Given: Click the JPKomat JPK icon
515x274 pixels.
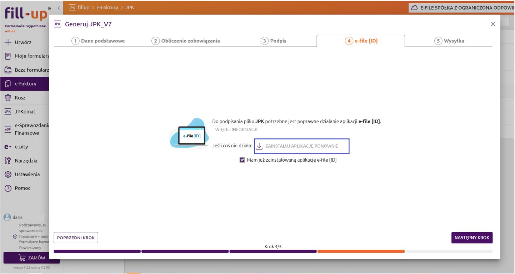Looking at the screenshot, I should (8, 111).
